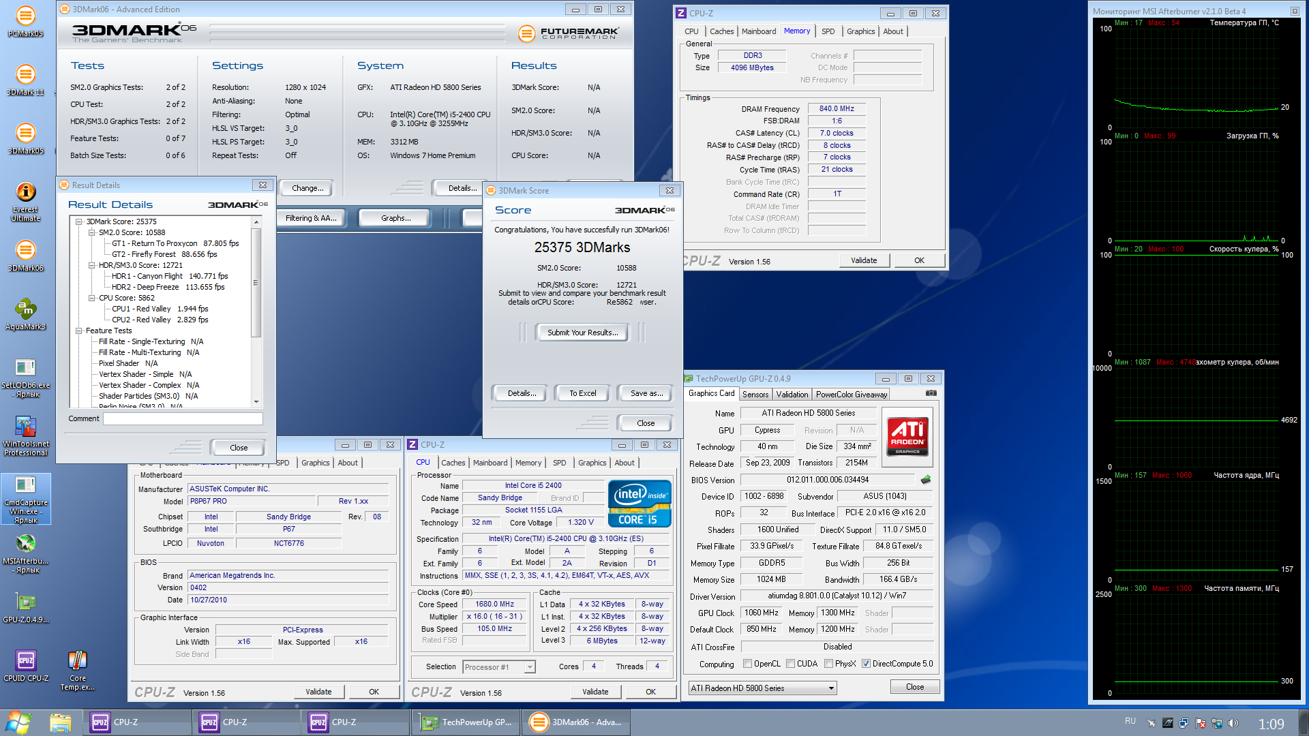Image resolution: width=1309 pixels, height=736 pixels.
Task: Toggle the DirectCompute 5.0 checkbox
Action: pos(866,664)
